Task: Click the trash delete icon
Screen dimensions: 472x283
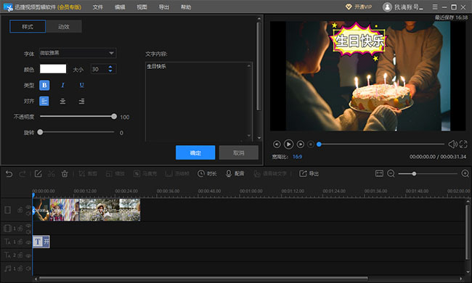Action: (65, 174)
